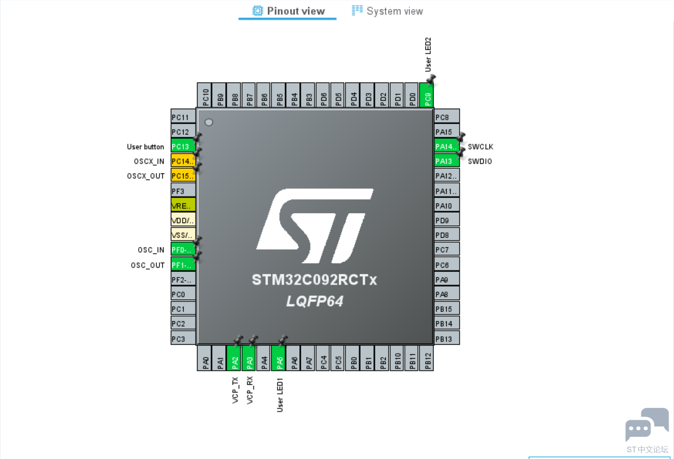Click pin PF3 on left side
This screenshot has height=459, width=674.
[x=183, y=190]
